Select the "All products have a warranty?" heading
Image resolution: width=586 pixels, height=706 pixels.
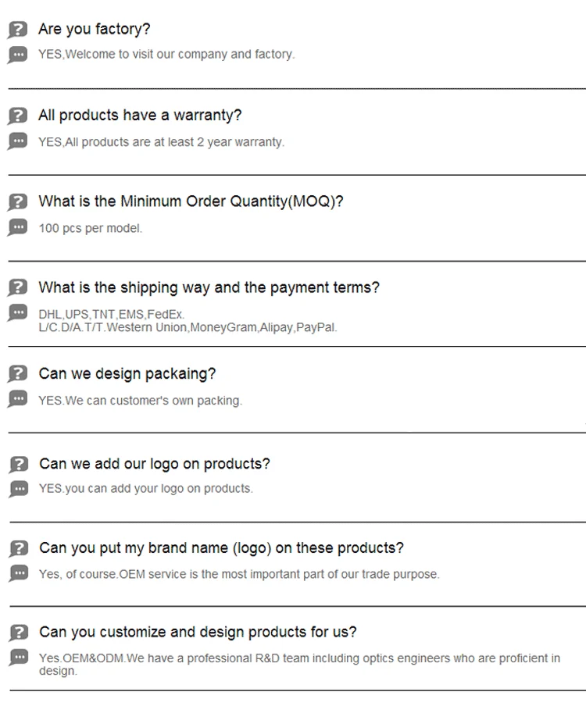(x=140, y=116)
